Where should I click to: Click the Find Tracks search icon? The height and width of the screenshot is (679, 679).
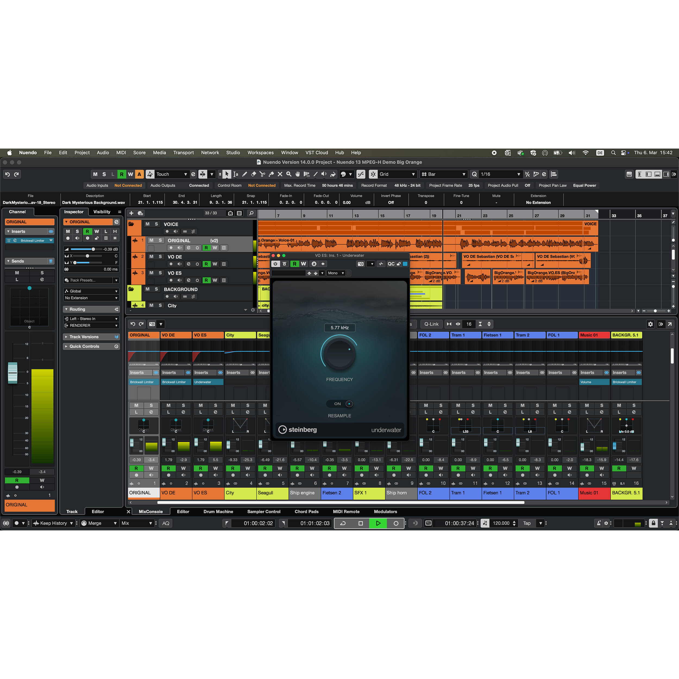point(251,213)
